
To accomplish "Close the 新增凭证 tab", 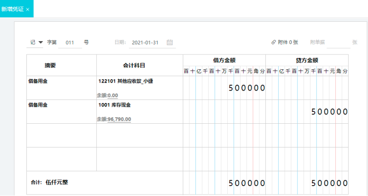I will [x=28, y=9].
